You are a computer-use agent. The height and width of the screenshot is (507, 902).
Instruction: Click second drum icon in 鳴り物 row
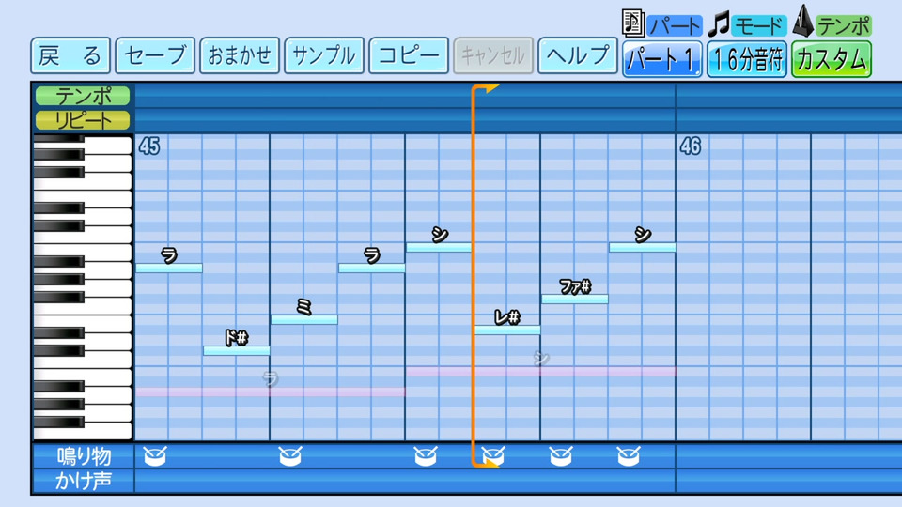coord(290,456)
